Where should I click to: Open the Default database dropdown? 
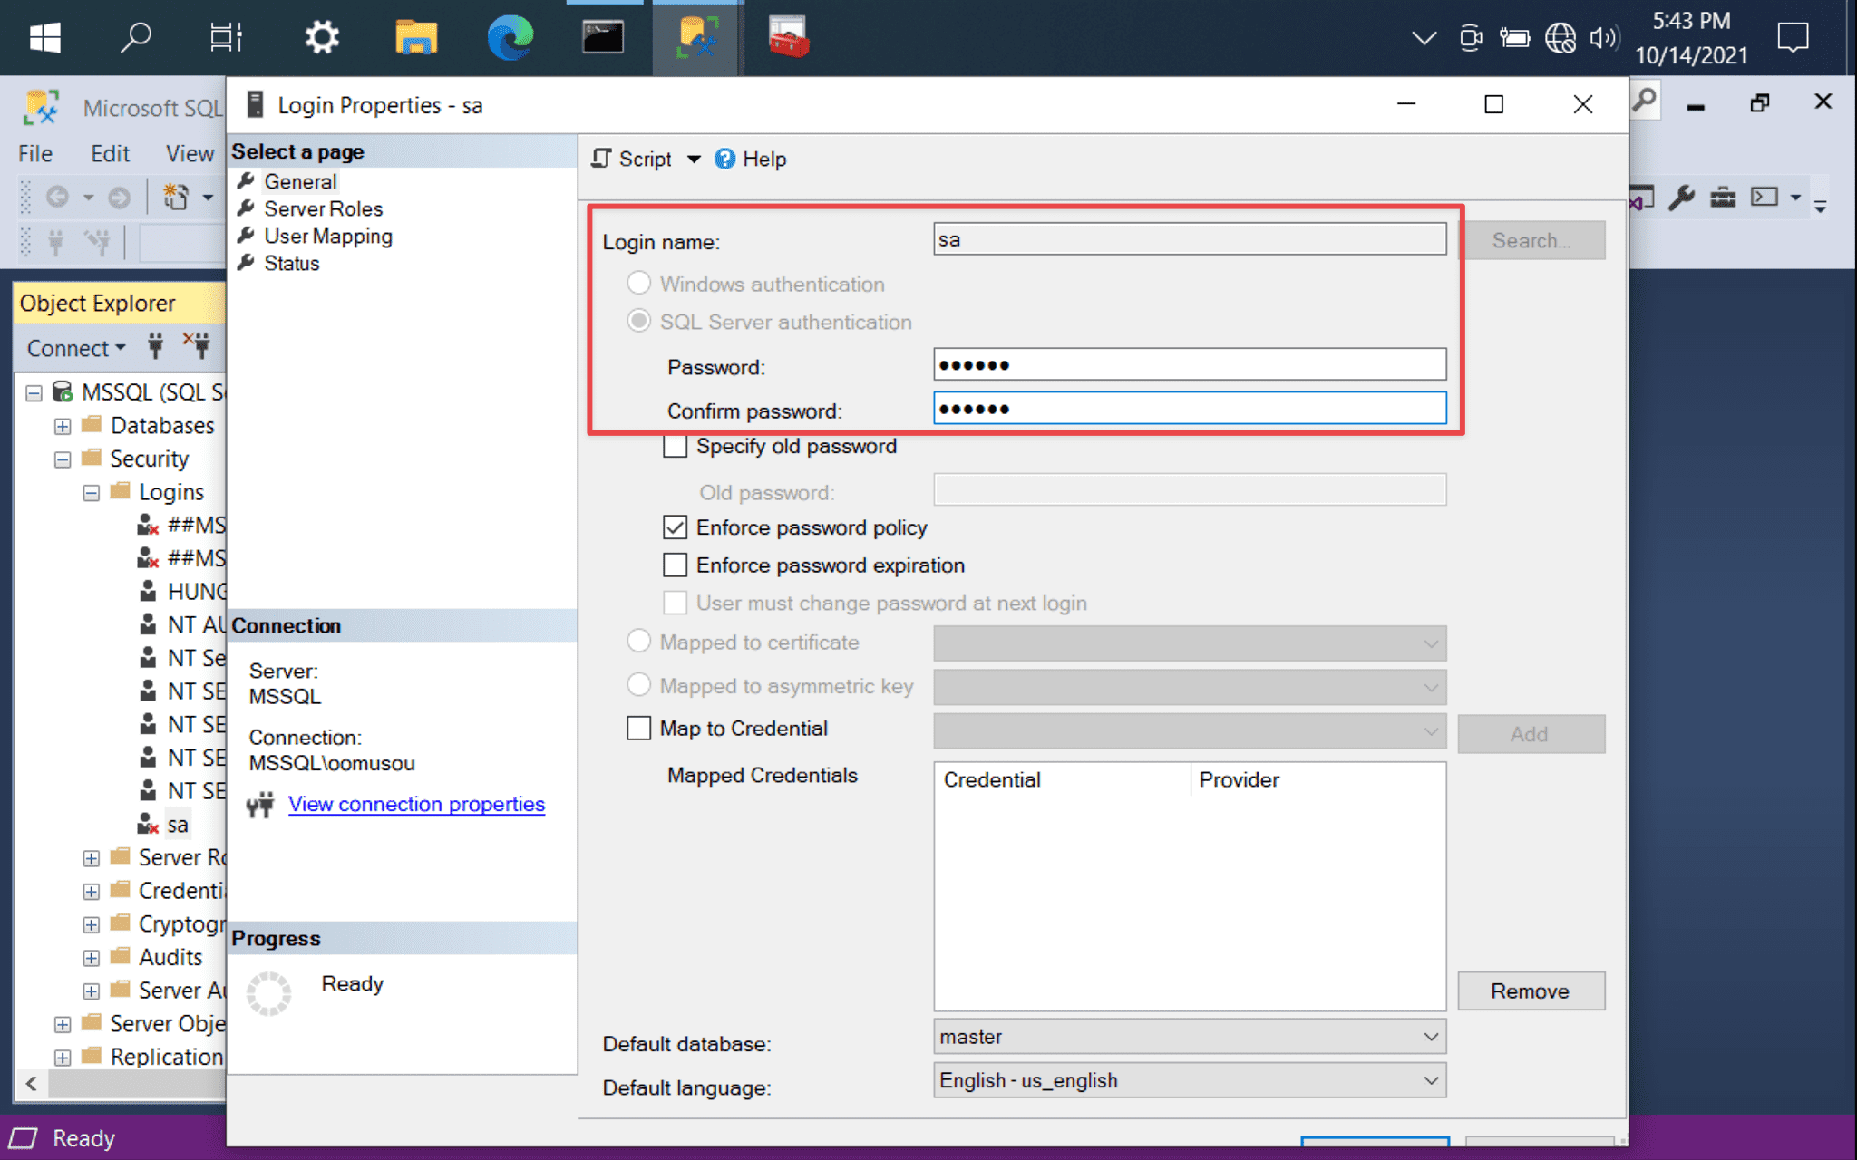tap(1190, 1037)
